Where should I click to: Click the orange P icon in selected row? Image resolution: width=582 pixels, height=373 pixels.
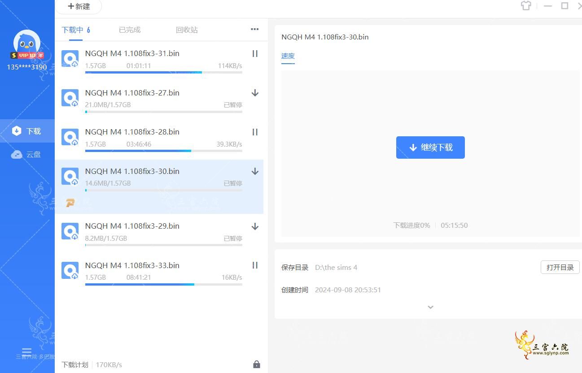point(70,203)
